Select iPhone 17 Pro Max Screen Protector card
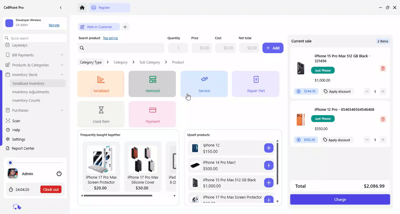This screenshot has width=400, height=214. [101, 166]
